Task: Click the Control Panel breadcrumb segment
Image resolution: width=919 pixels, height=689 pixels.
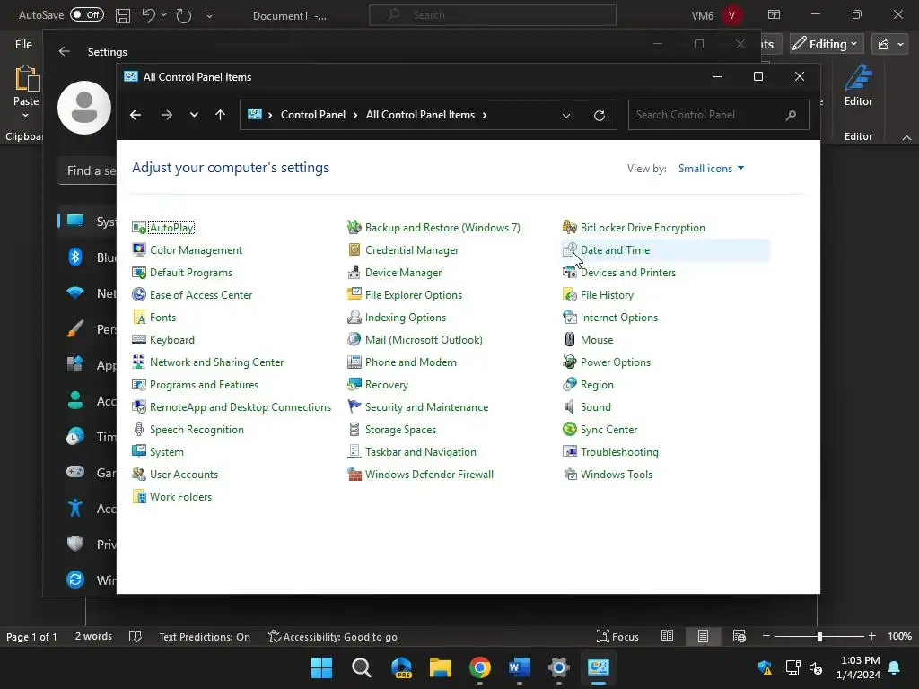Action: coord(313,115)
